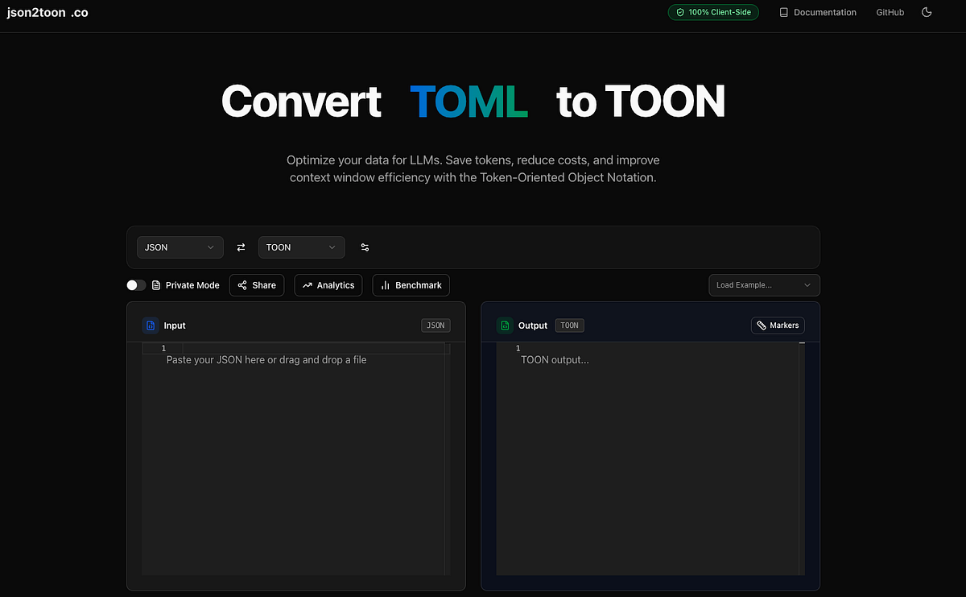This screenshot has width=966, height=597.
Task: Enable Private Mode
Action: [135, 284]
